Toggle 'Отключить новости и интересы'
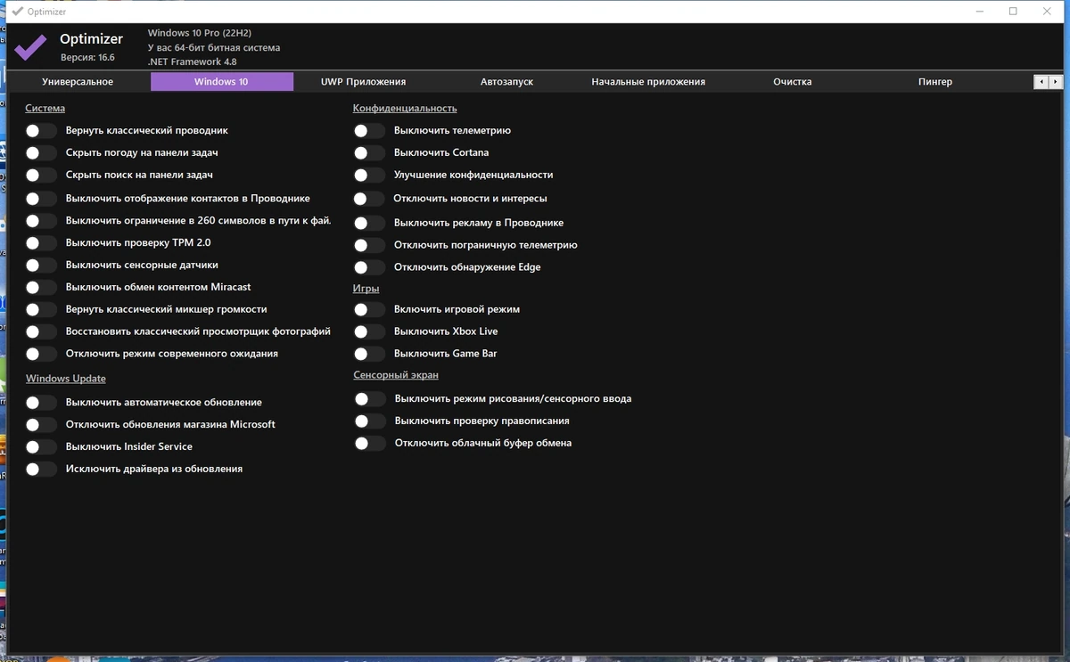This screenshot has width=1070, height=662. (x=369, y=199)
